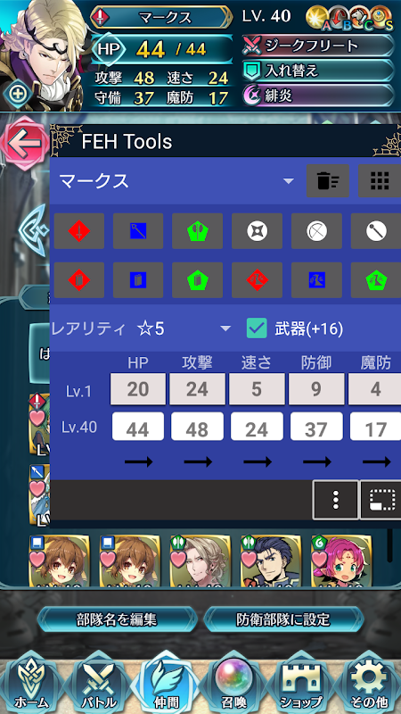Screen dimensions: 401x714
Task: Click the 防衛部隊に設定 button
Action: tap(283, 619)
